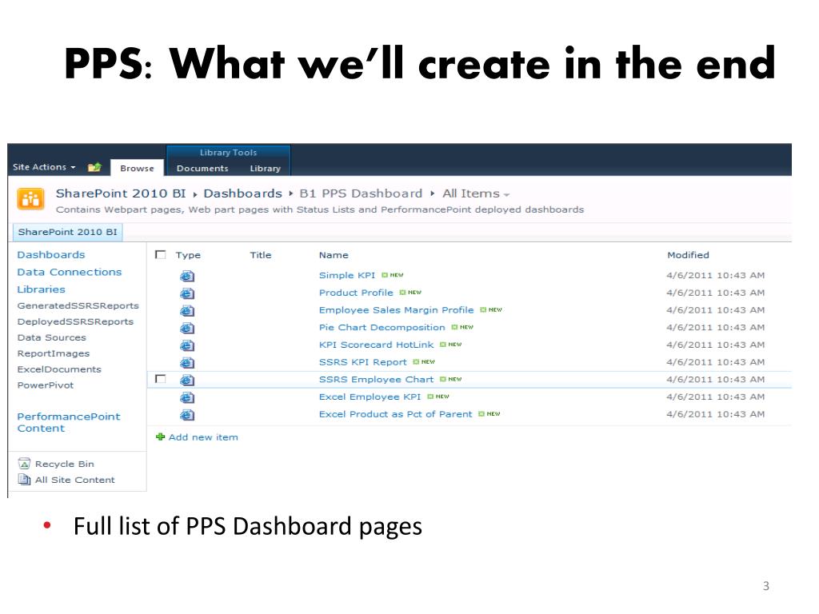
Task: Open Libraries heading in left navigation
Action: 41,289
